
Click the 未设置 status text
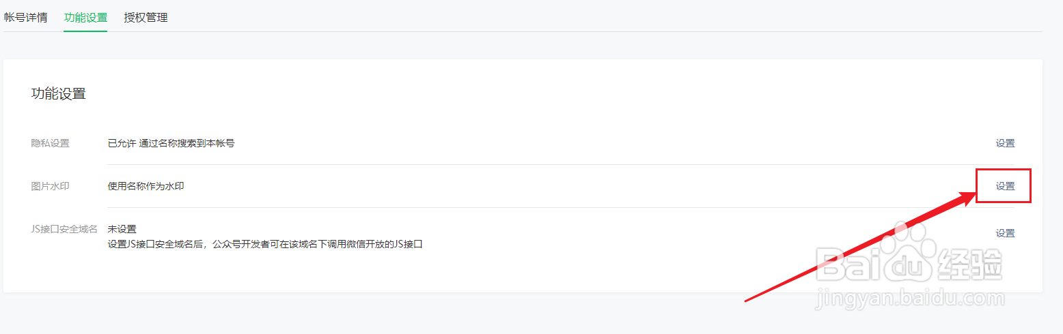coord(122,229)
